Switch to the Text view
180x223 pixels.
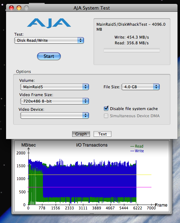click(102, 134)
